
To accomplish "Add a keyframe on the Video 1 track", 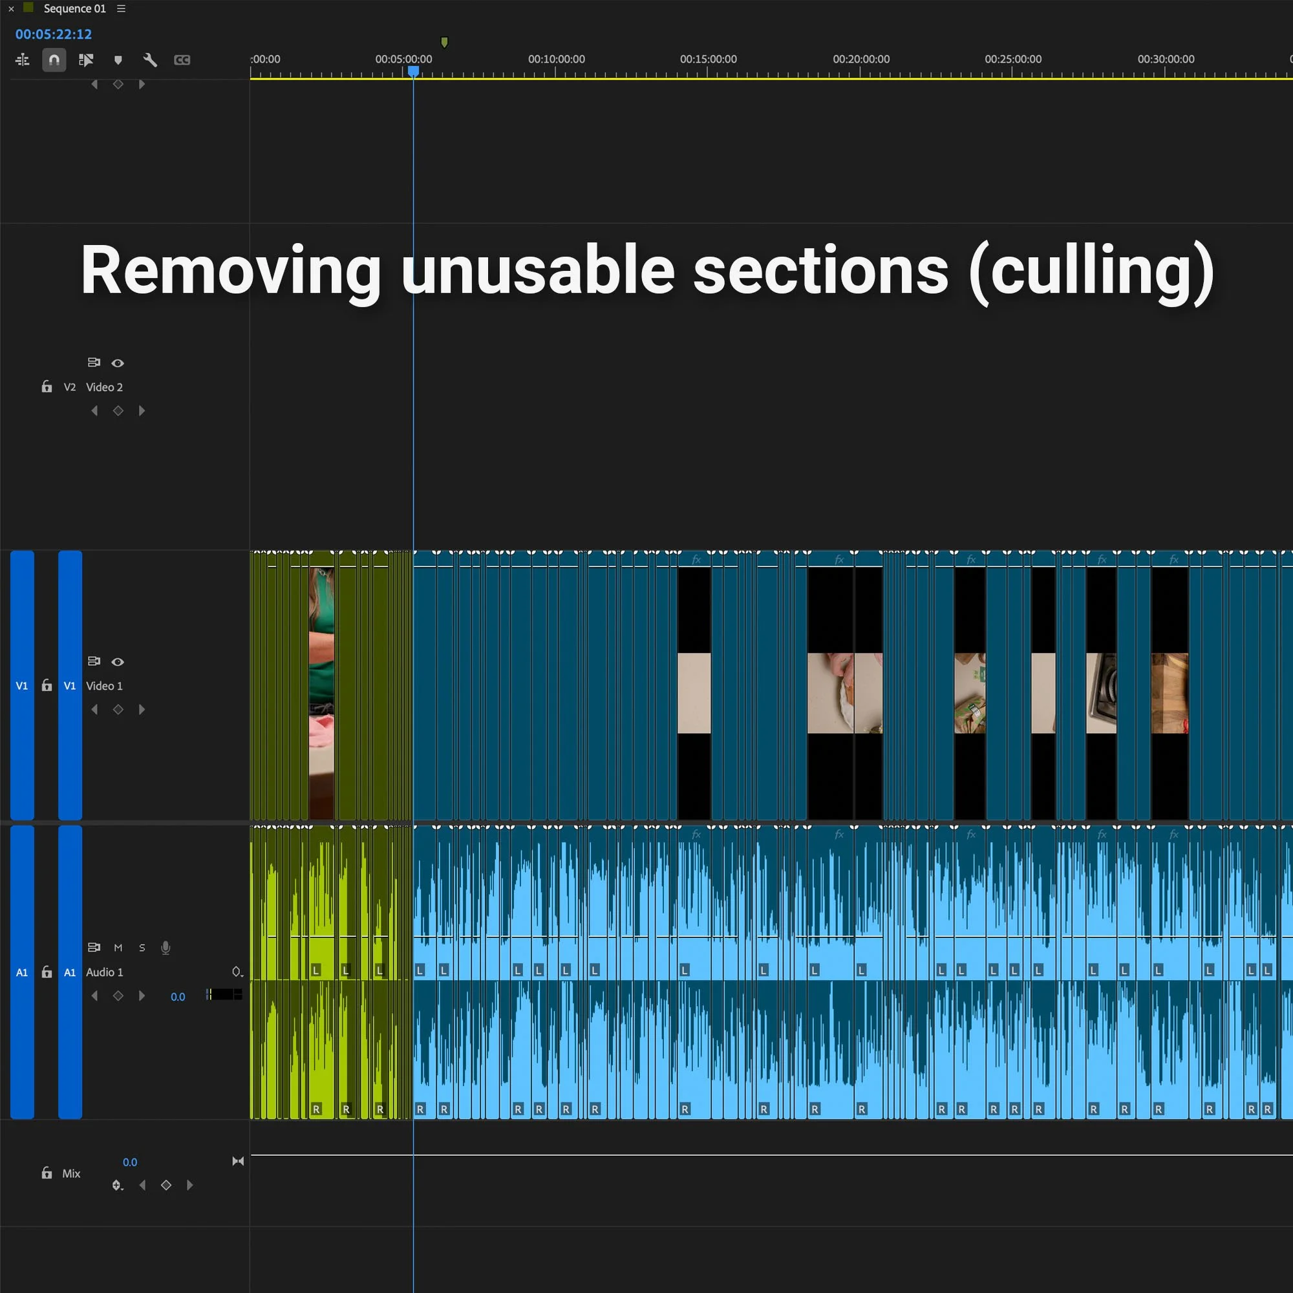I will (x=118, y=709).
